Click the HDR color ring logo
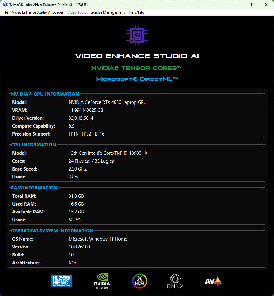Image resolution: width=274 pixels, height=296 pixels. click(x=139, y=281)
